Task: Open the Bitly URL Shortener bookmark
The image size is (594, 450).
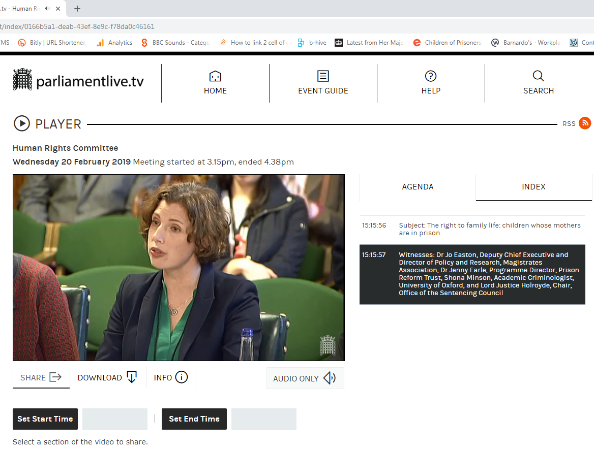Action: tap(52, 43)
